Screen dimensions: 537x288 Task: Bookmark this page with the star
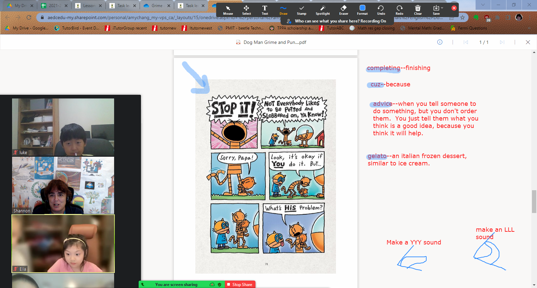pyautogui.click(x=462, y=17)
